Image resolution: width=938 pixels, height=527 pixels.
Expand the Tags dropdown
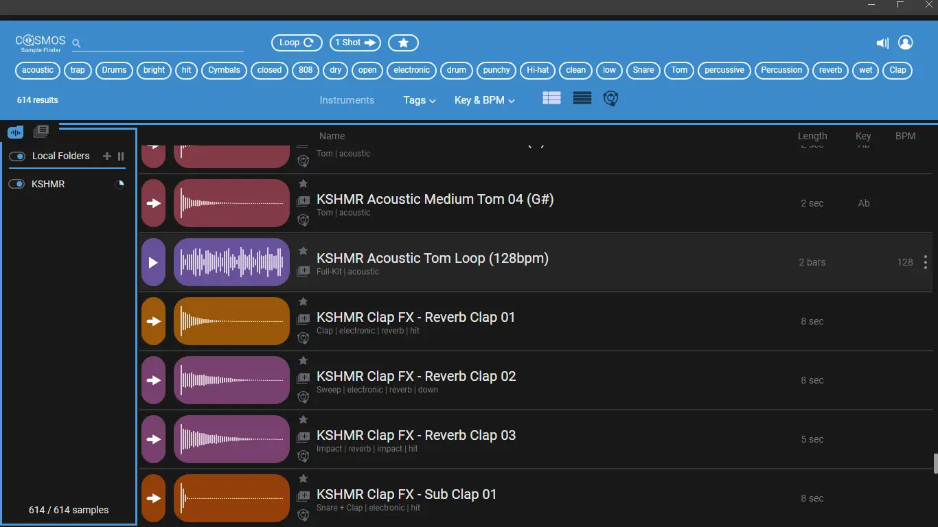point(419,100)
